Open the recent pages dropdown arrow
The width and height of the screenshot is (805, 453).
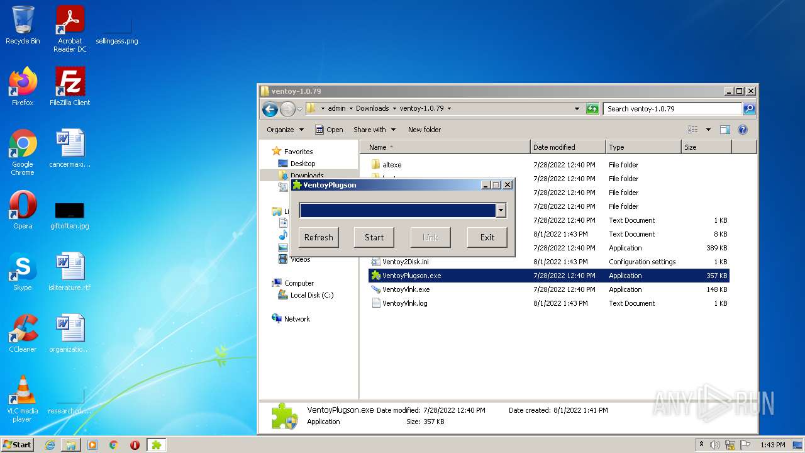pos(299,109)
